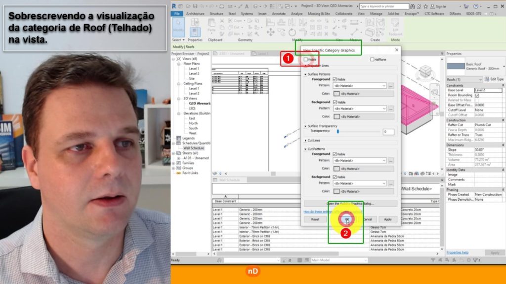Click the Properties help link
This screenshot has width=506, height=284.
coord(458,252)
